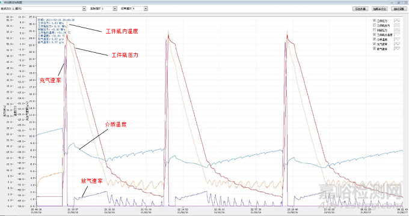Enable the 预留压力 curve checkbox
The width and height of the screenshot is (409, 216).
(375, 30)
